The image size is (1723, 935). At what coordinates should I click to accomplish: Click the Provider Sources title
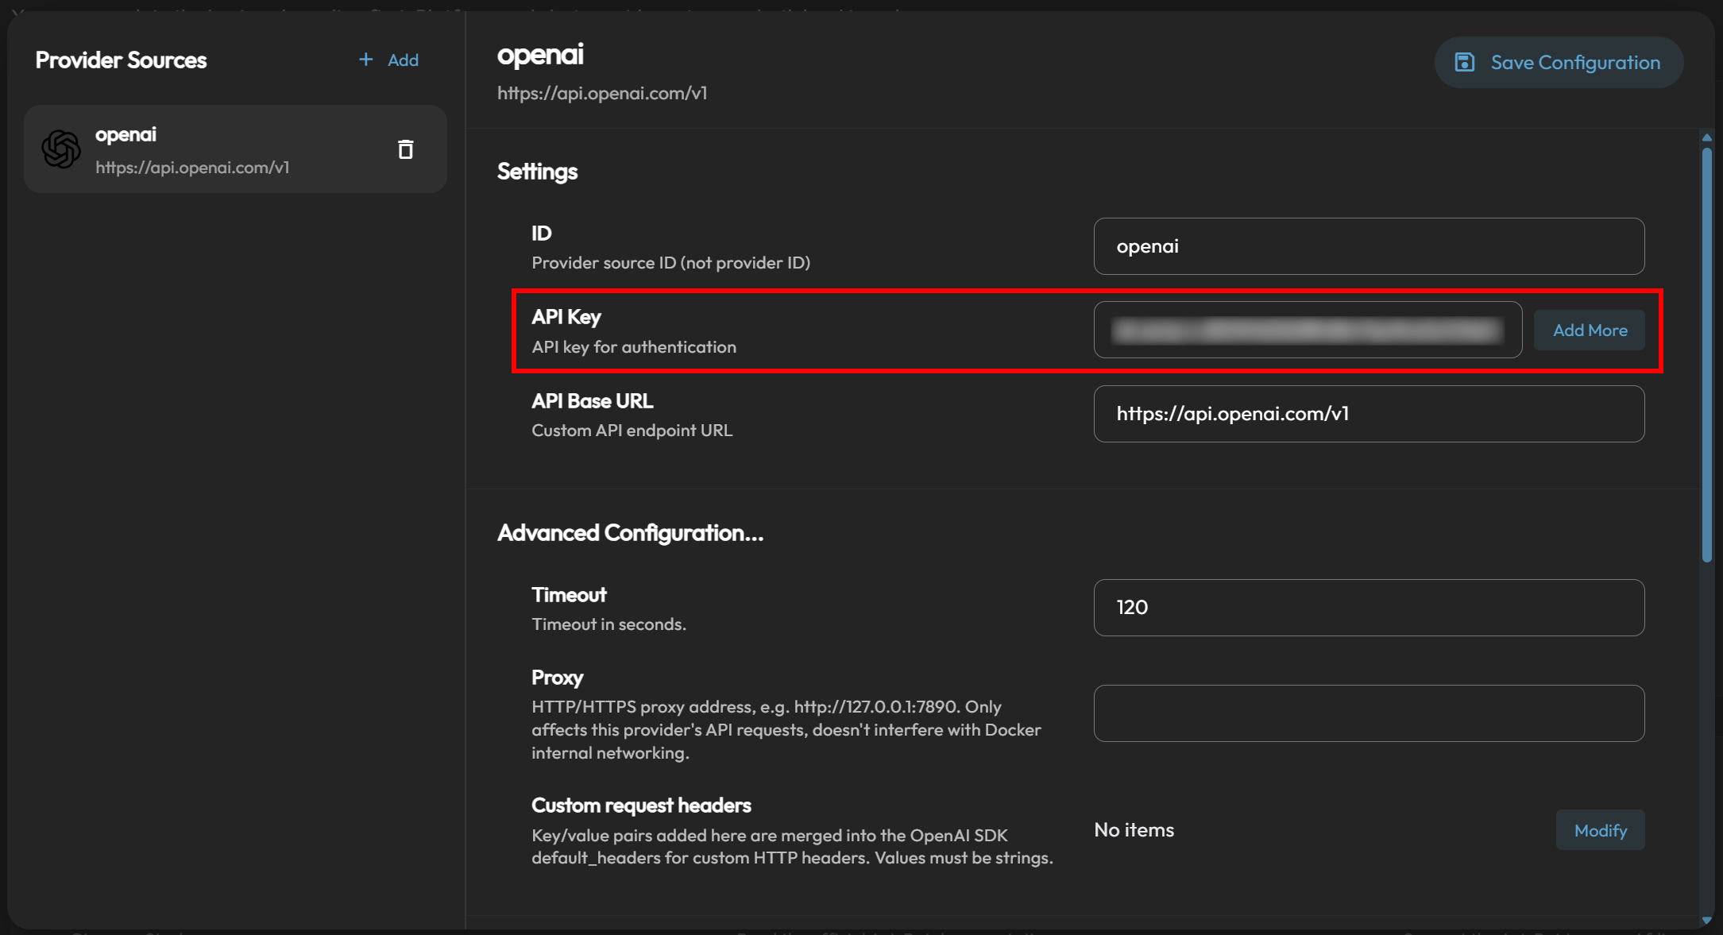coord(121,60)
